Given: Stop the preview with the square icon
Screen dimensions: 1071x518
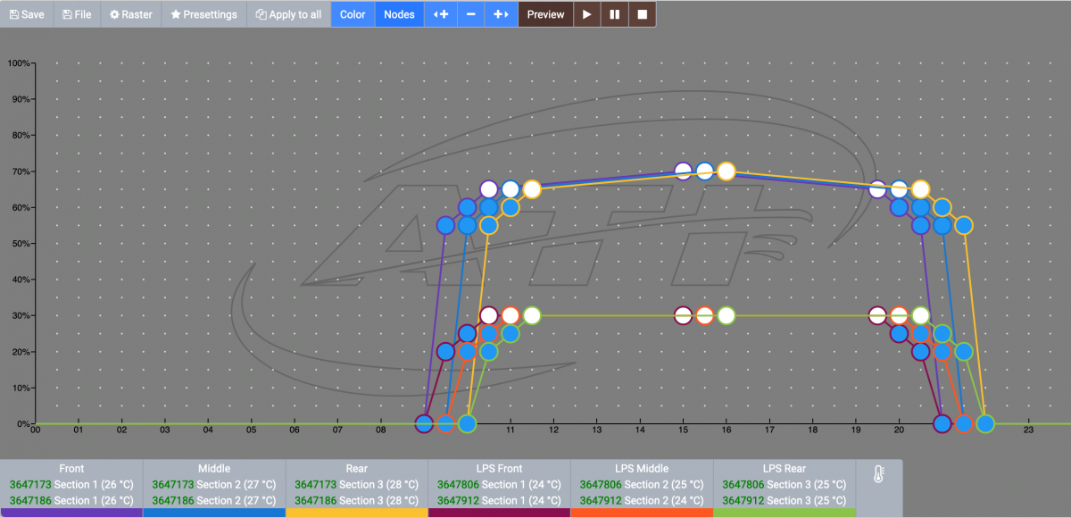Looking at the screenshot, I should pos(643,14).
